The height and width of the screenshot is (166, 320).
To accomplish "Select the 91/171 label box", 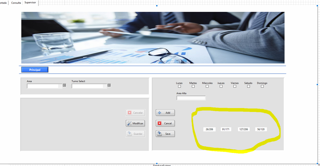I will tap(226, 129).
